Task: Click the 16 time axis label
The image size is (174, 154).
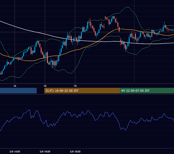Action: [x=45, y=86]
